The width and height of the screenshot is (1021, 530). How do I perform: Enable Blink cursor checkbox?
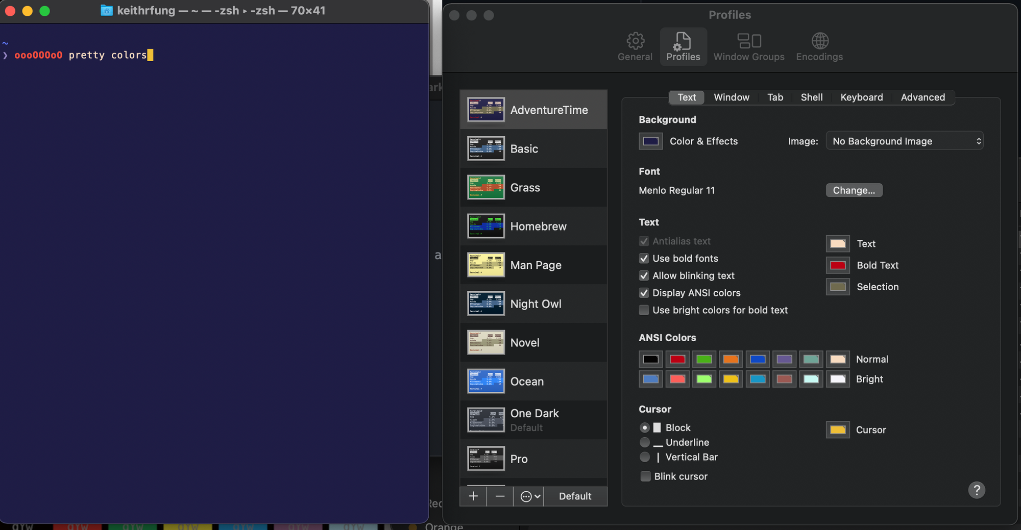tap(645, 476)
